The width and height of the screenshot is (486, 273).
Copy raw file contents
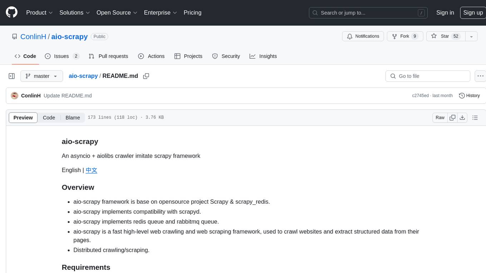453,118
